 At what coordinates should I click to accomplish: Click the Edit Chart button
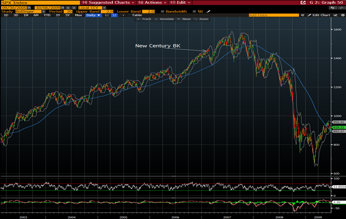(x=321, y=15)
